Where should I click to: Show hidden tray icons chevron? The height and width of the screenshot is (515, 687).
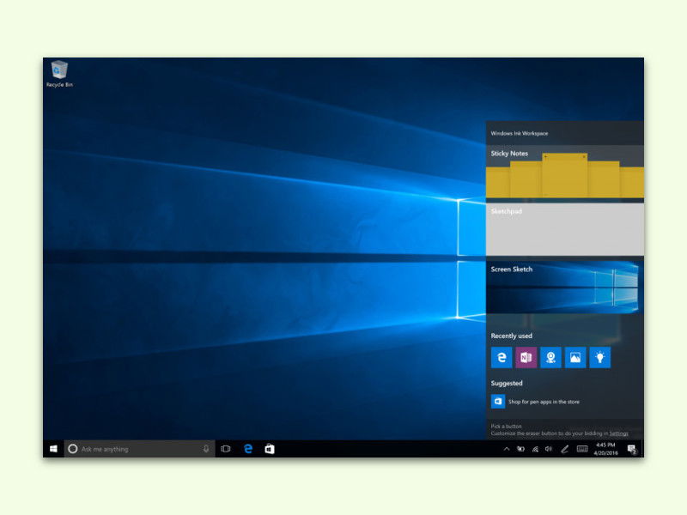pos(507,449)
